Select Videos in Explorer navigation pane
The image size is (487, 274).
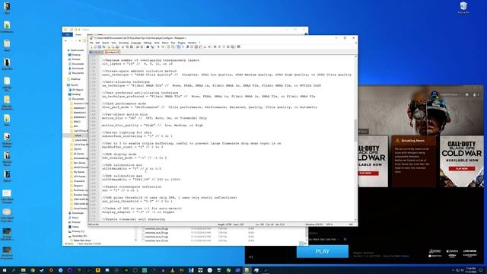point(75,227)
